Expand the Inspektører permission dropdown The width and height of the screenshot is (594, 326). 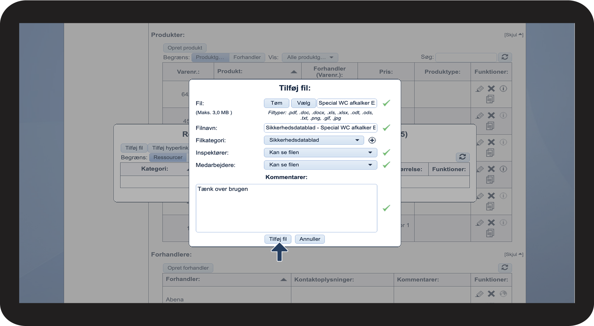point(320,152)
